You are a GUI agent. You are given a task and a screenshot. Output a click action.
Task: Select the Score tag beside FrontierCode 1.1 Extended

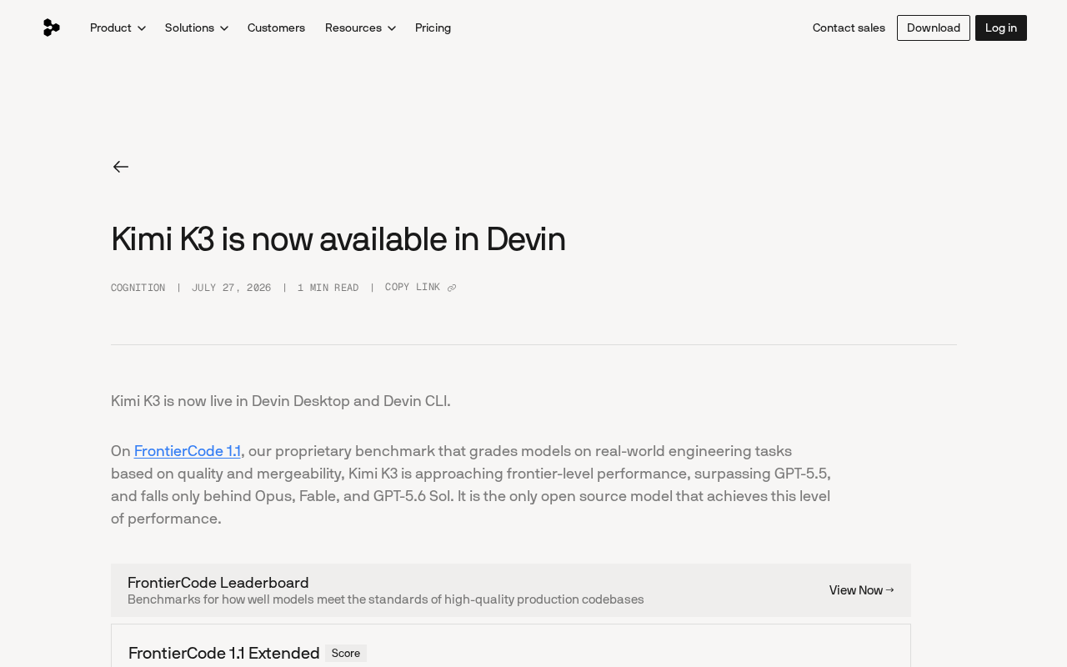coord(346,653)
